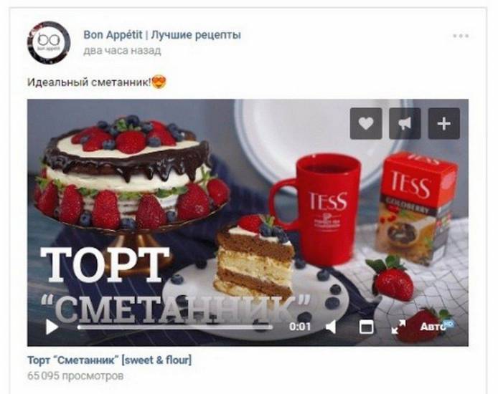Open the post options three-dot menu

(461, 36)
